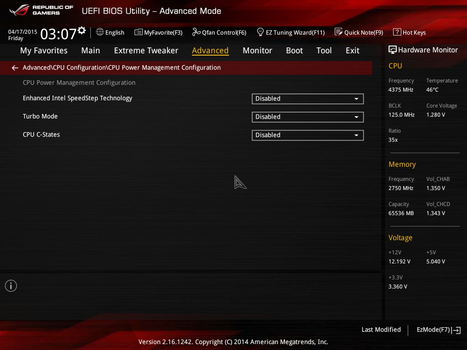Click the Hardware Monitor panel header
The width and height of the screenshot is (467, 350).
coord(423,50)
